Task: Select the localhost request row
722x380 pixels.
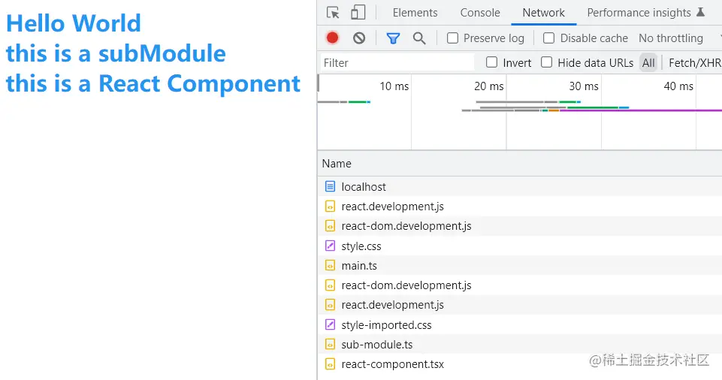Action: tap(519, 186)
